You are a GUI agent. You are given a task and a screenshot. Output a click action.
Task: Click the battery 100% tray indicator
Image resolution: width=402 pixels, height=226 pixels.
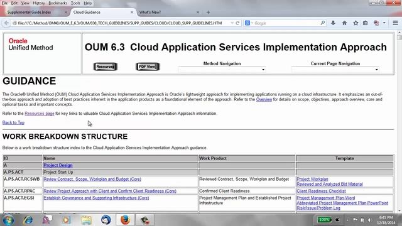[x=324, y=220]
